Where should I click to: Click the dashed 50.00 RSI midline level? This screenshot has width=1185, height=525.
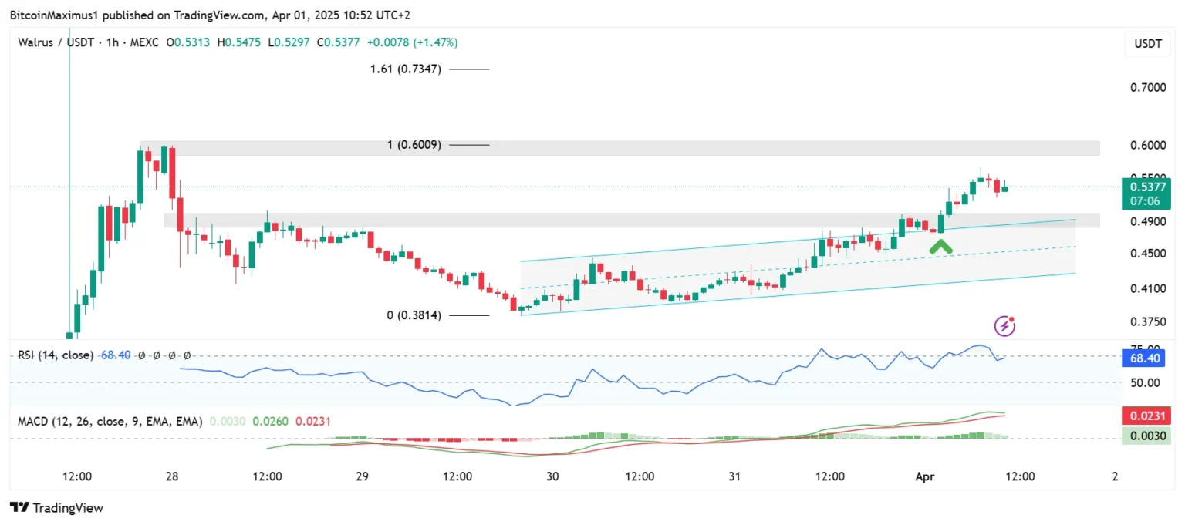(540, 382)
